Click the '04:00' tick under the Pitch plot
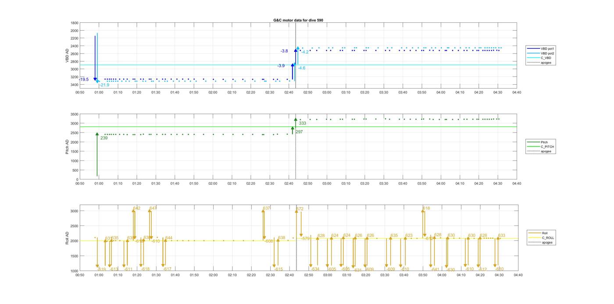The image size is (614, 304). pos(441,184)
